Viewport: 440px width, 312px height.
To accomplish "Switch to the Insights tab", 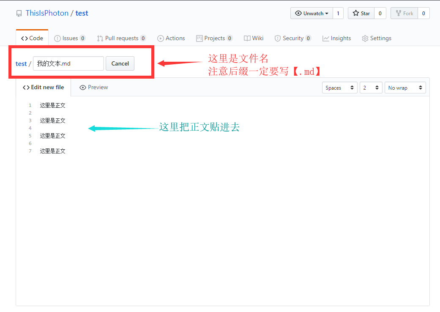I will click(337, 38).
